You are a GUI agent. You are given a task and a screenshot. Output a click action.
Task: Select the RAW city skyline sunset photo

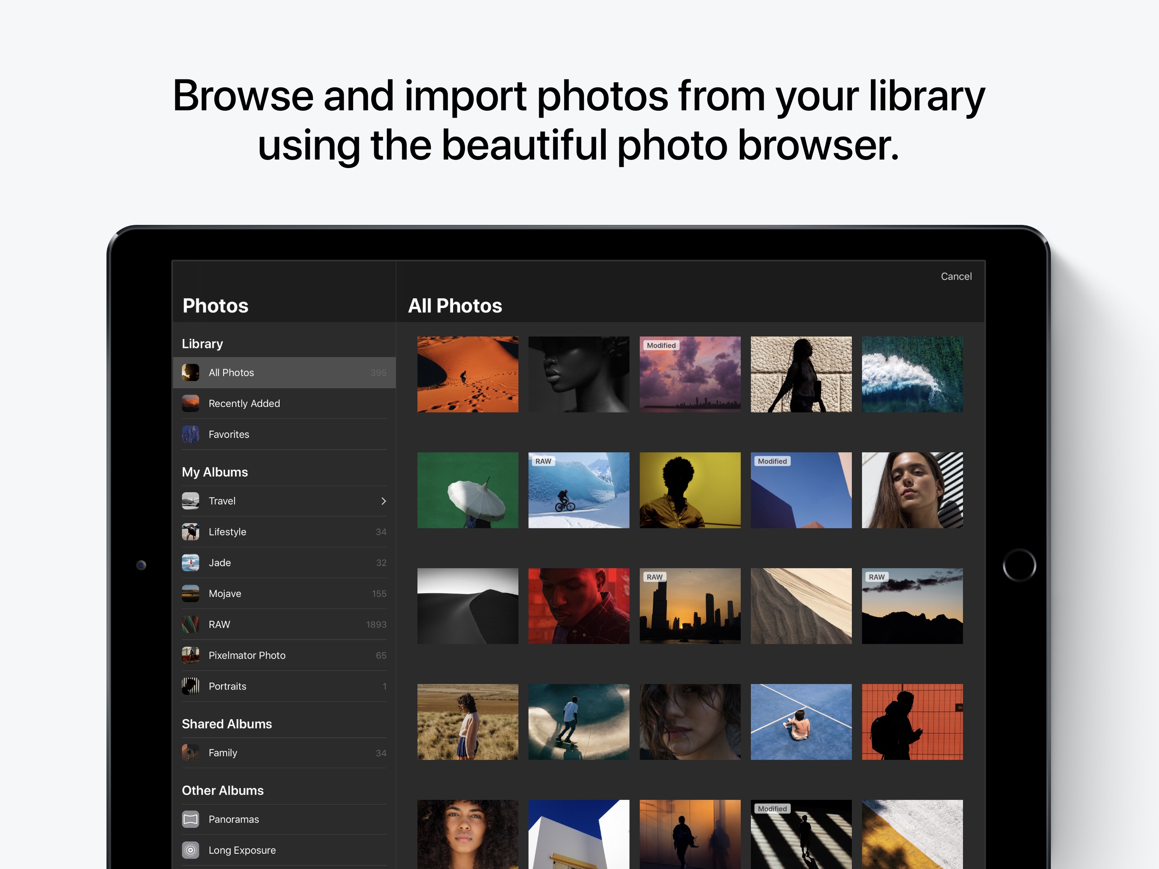690,606
